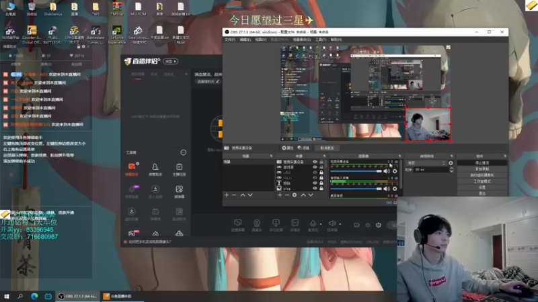Open the scene transition type dropdown
This screenshot has height=302, width=538.
(426, 163)
